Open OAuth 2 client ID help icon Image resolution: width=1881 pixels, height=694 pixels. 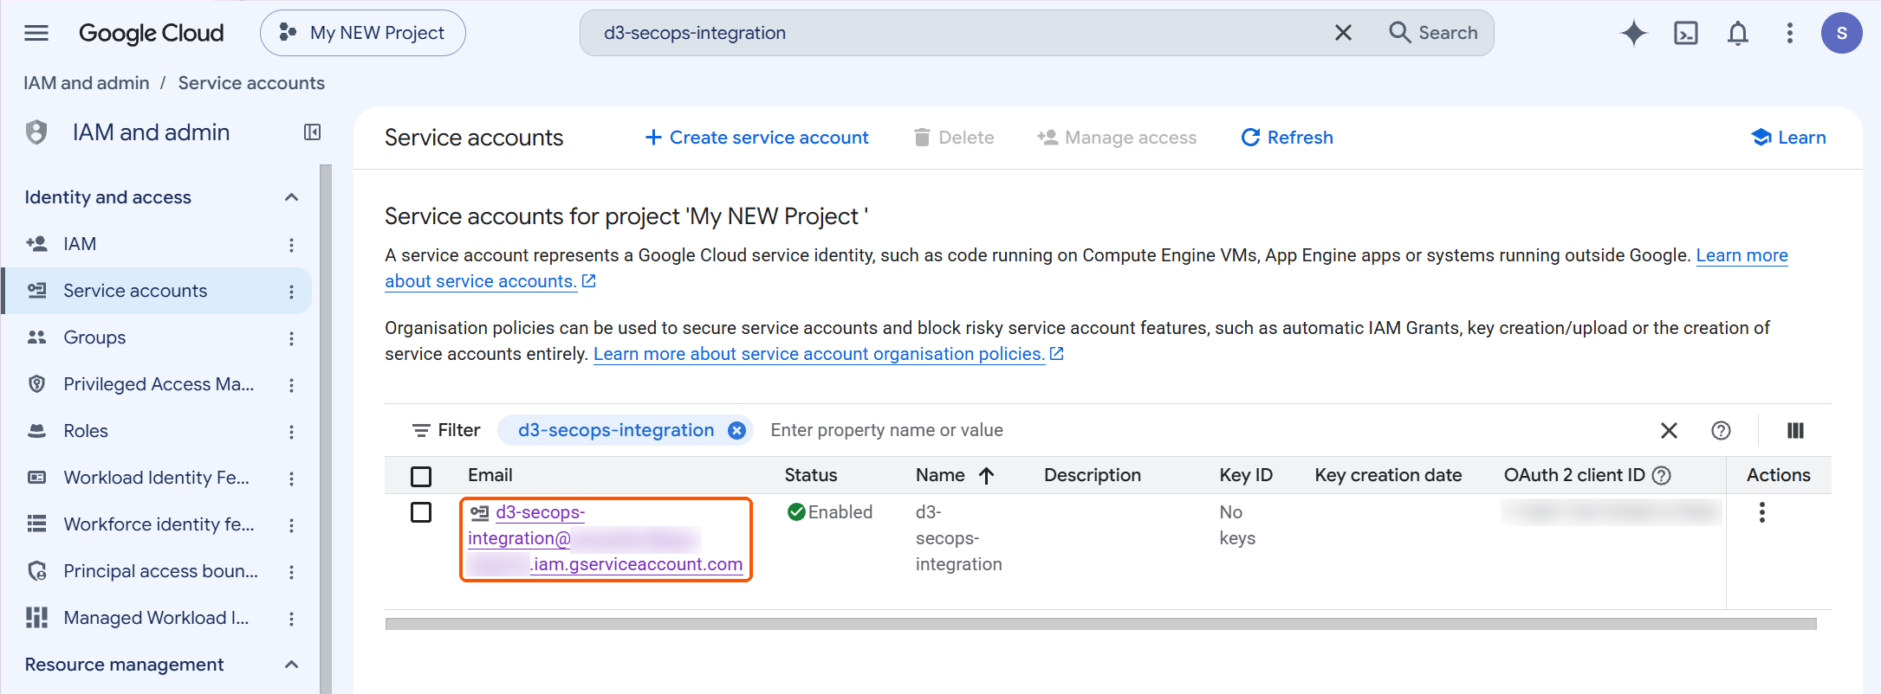pos(1661,475)
